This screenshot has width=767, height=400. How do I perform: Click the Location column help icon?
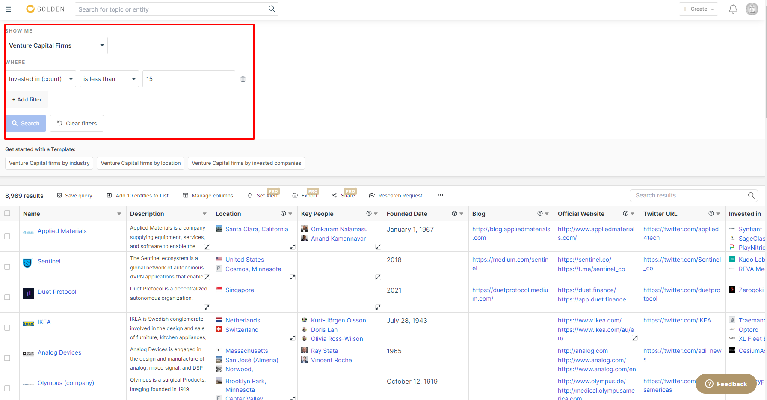point(283,213)
